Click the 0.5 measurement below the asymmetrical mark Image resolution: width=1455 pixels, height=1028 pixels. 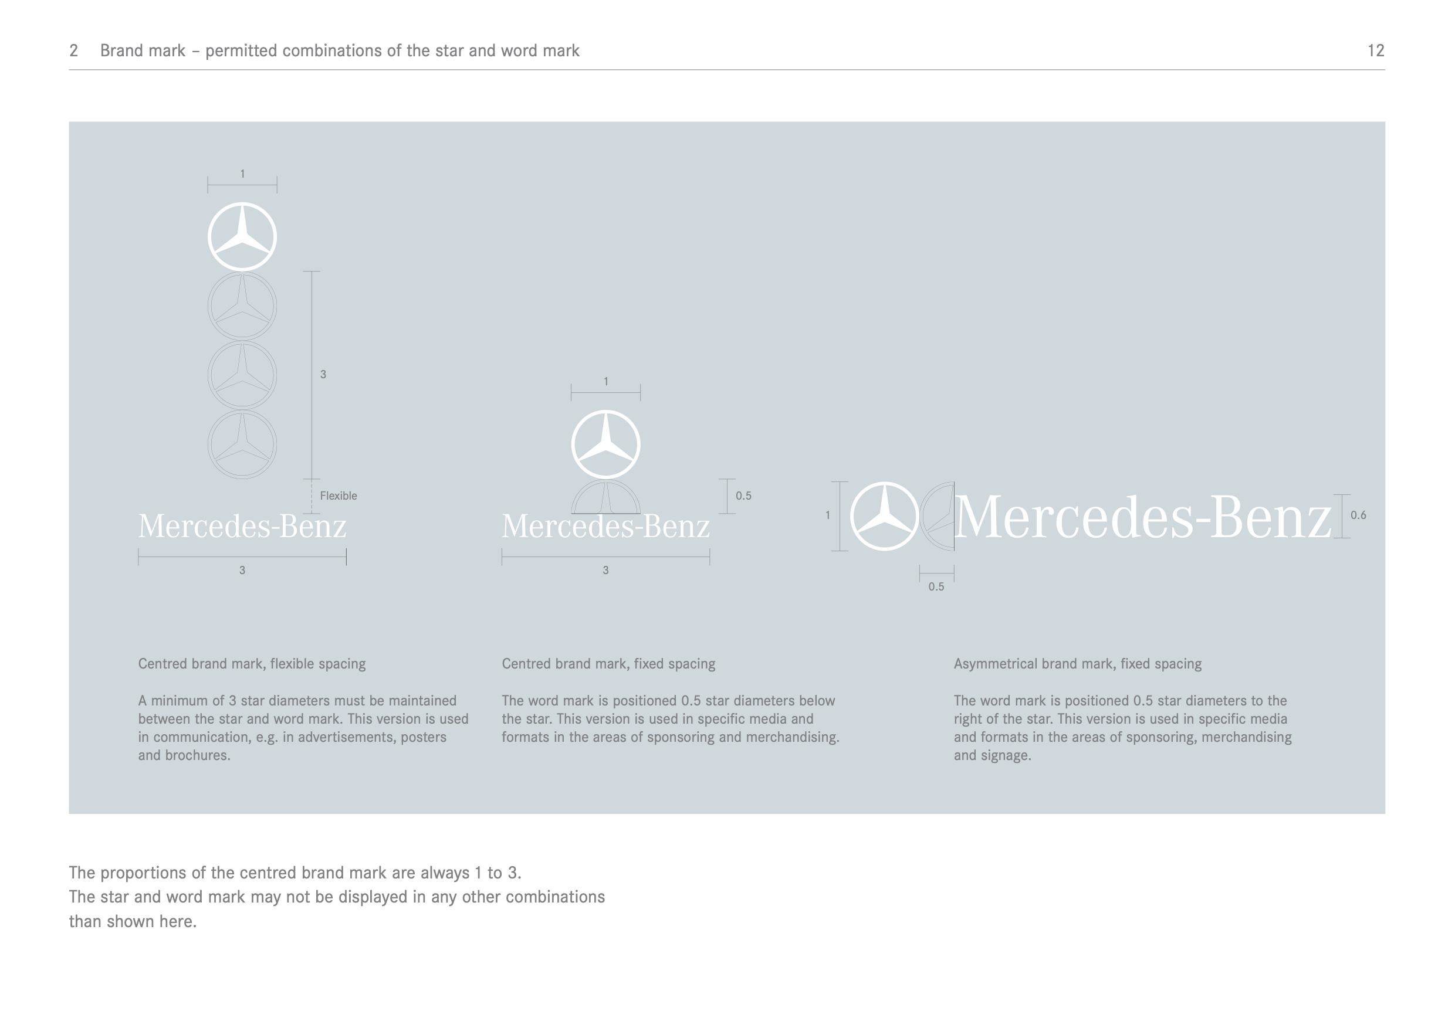pyautogui.click(x=936, y=586)
